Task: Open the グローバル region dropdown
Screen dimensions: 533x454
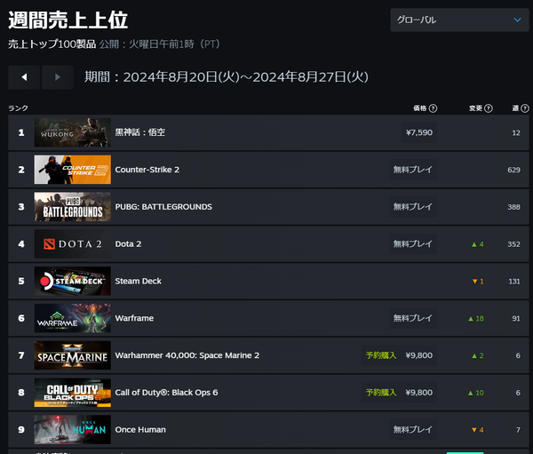Action: (459, 20)
